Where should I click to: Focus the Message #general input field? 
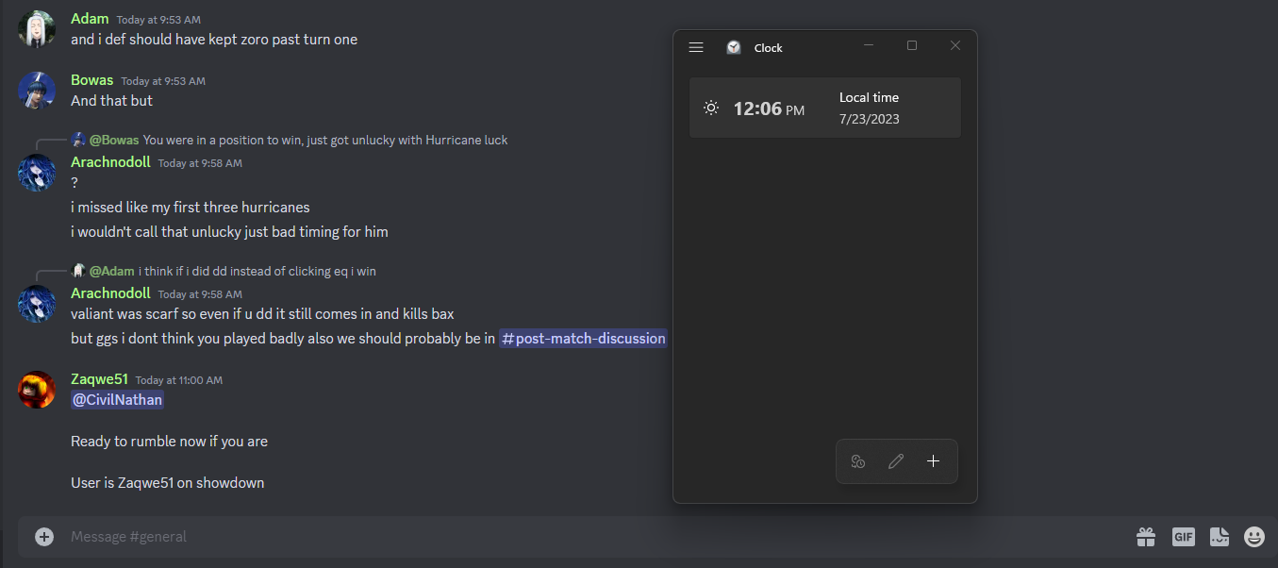tap(566, 537)
